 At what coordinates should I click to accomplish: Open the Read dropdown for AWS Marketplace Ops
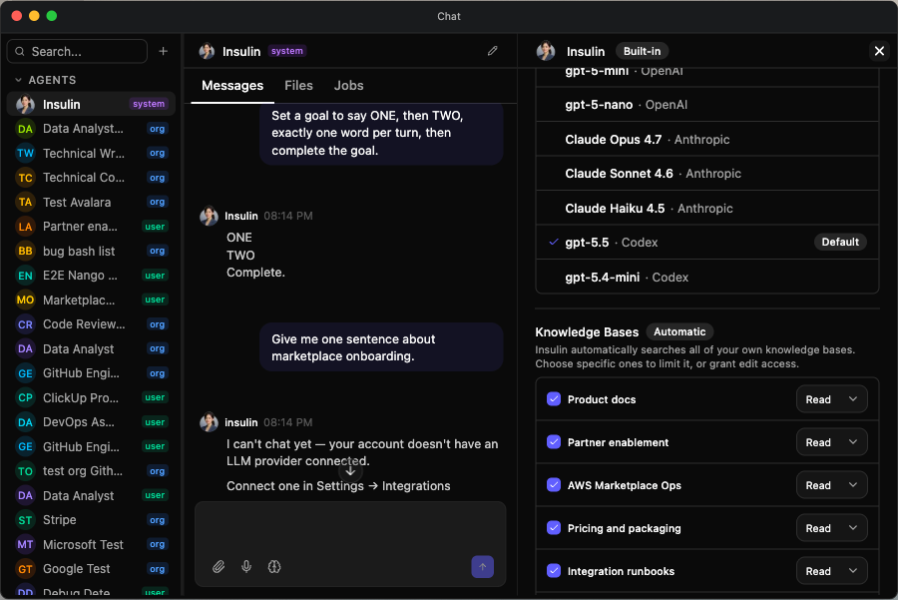click(x=831, y=485)
